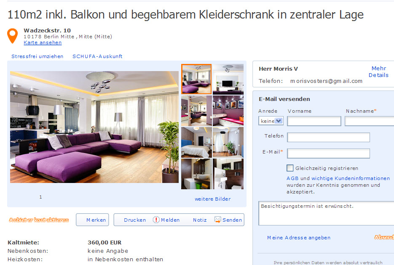Select the TV wall thumbnail image
394x265 pixels.
(228, 79)
